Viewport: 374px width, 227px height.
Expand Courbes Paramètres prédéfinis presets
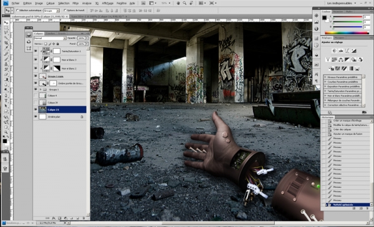click(x=325, y=82)
